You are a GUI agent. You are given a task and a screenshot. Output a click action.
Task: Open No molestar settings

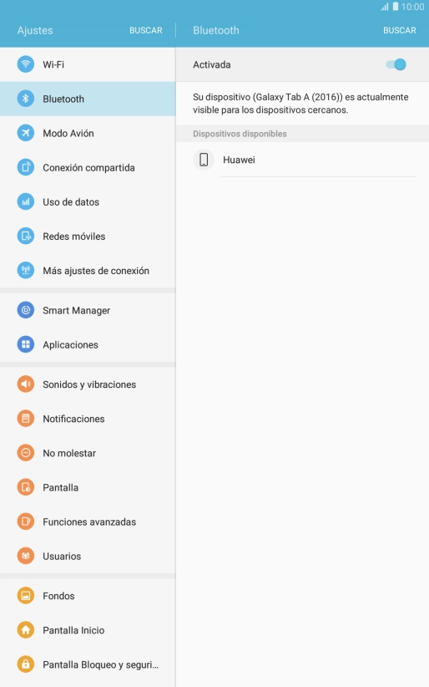tap(88, 453)
